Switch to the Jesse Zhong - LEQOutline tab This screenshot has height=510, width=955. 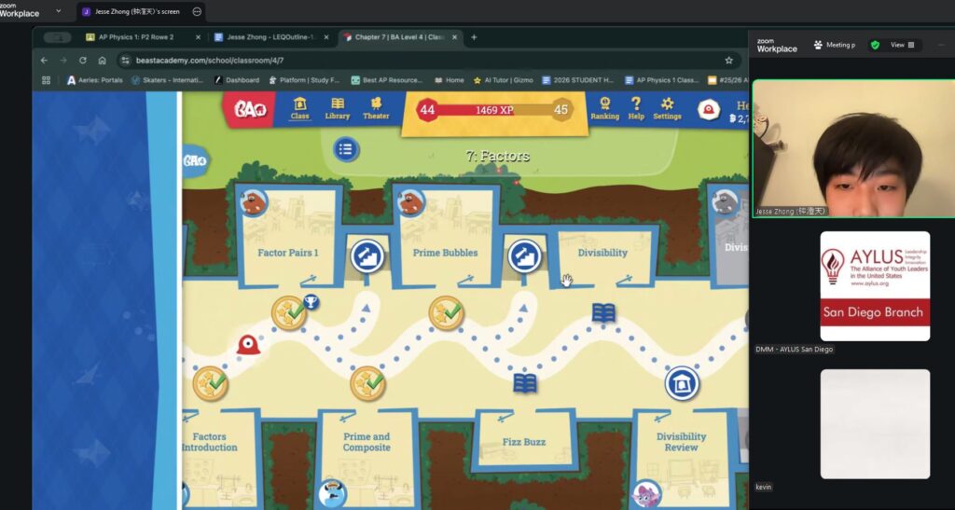tap(266, 37)
